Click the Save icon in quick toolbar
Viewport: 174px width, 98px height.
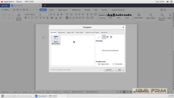tap(17, 10)
